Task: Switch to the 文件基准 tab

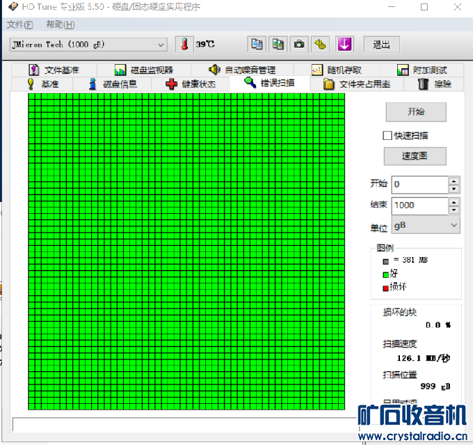Action: click(54, 70)
